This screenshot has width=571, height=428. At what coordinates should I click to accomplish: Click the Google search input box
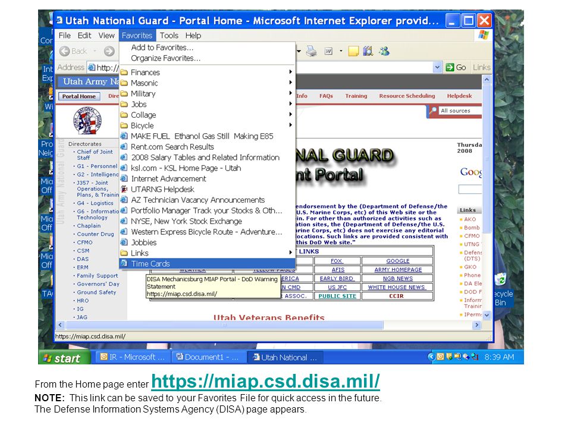point(470,189)
